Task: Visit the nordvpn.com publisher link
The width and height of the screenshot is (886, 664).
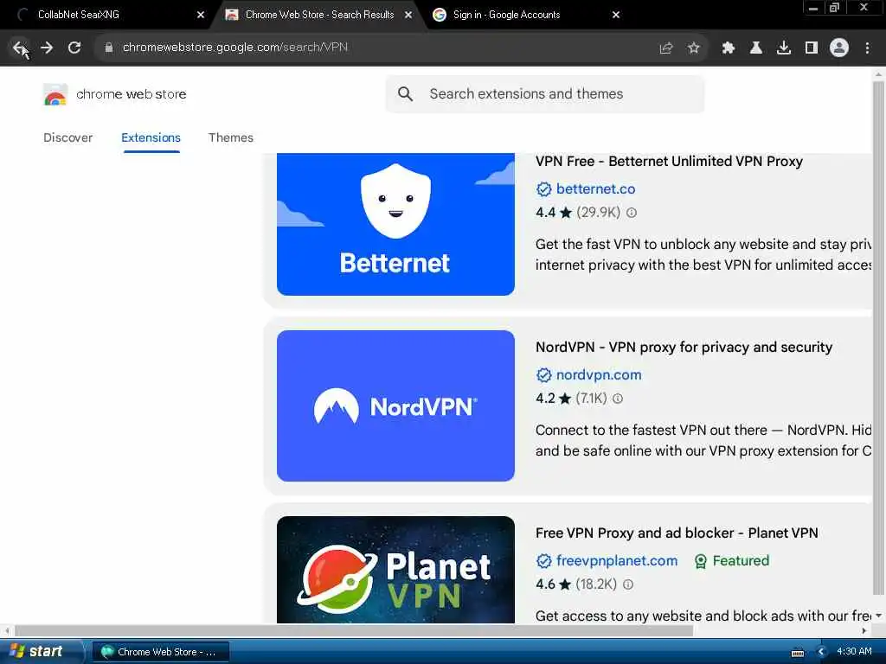Action: 599,375
